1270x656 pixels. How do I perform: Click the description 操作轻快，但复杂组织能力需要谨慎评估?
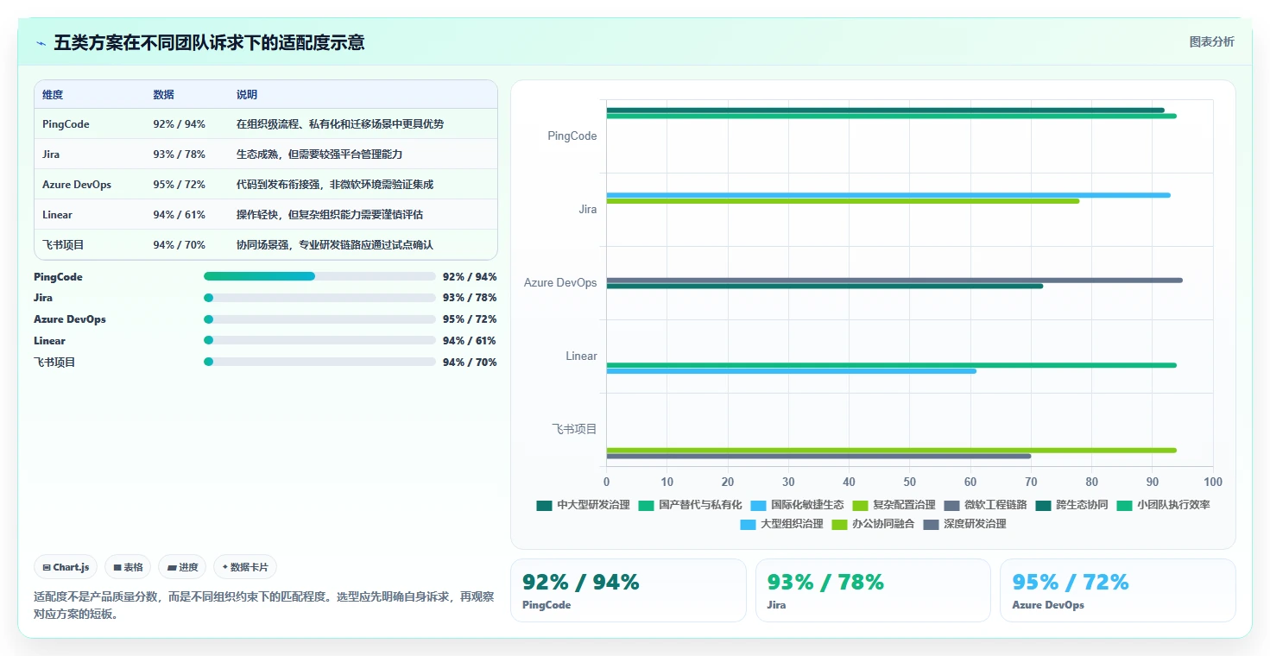coord(330,215)
